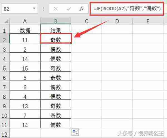Click cell B1 containing 结果

pos(56,29)
